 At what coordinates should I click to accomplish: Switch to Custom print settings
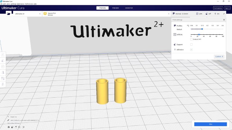point(219,56)
